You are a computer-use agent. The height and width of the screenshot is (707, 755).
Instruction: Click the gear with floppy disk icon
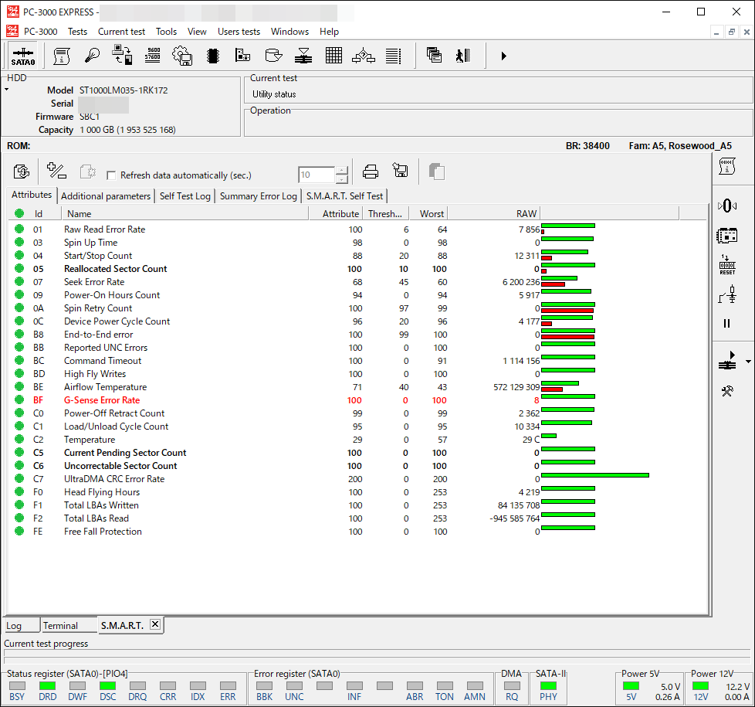[182, 56]
